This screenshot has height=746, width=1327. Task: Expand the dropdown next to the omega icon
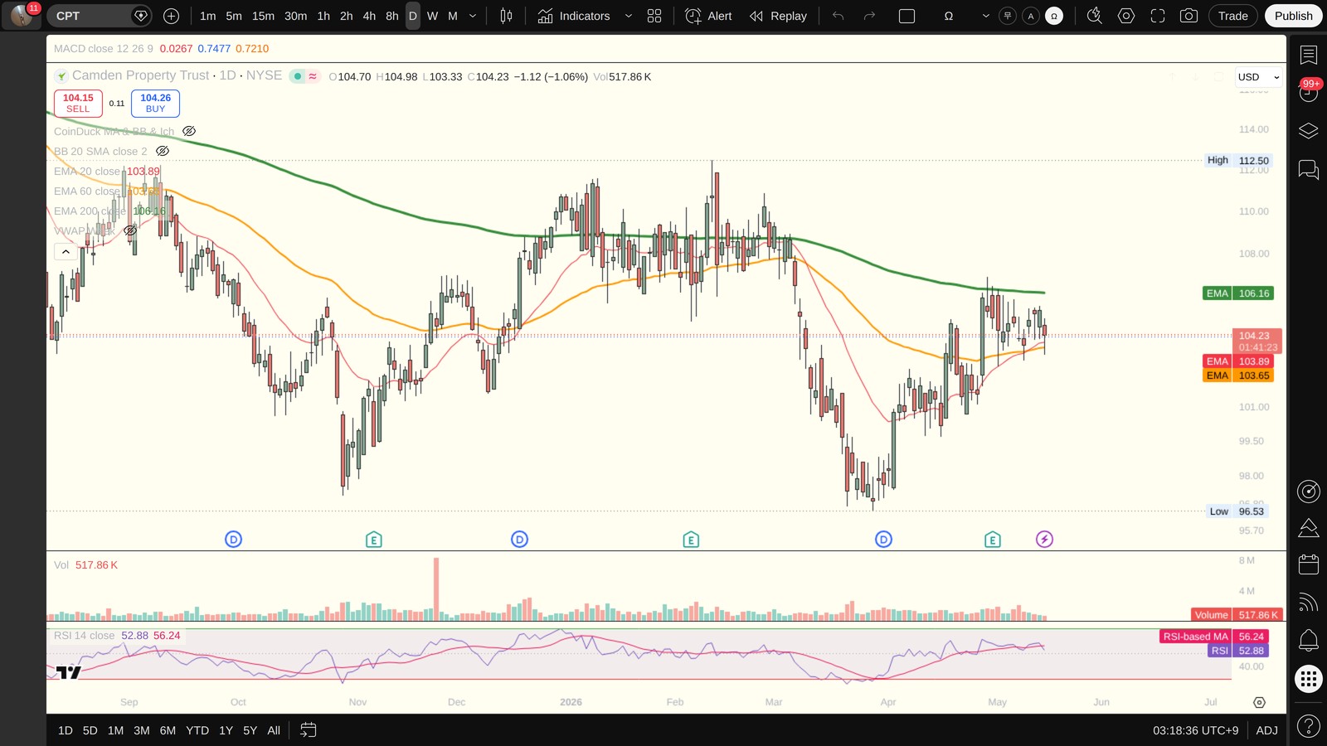click(x=985, y=16)
